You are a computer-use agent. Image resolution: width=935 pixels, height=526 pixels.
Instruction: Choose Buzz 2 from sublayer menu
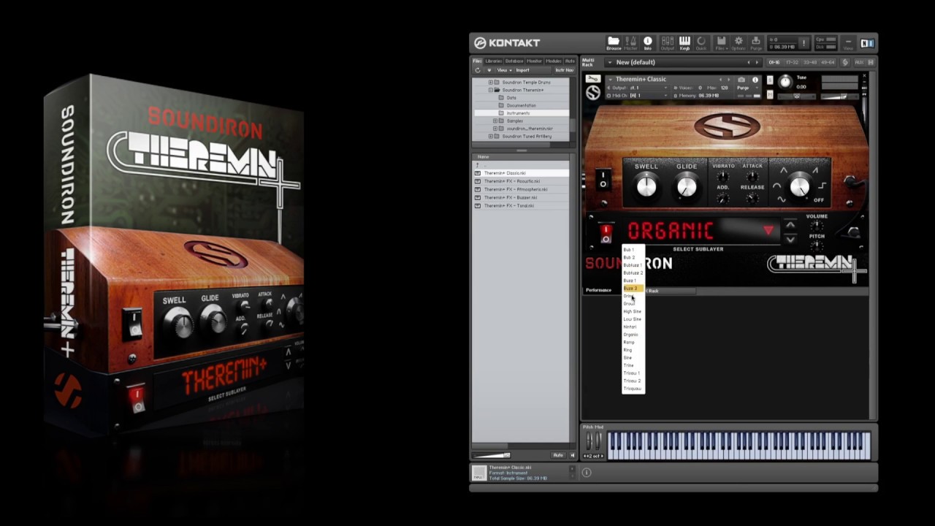[x=633, y=289]
